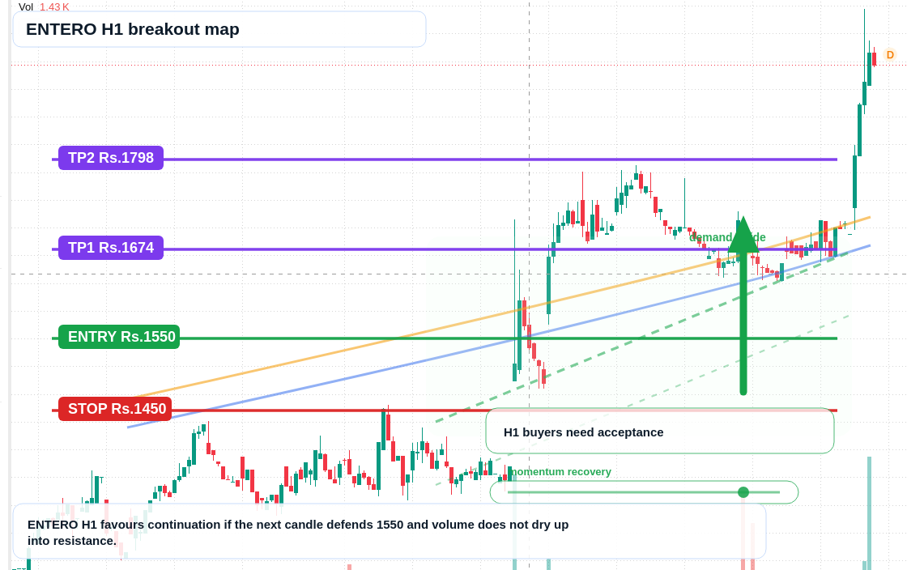Select the TP2 Rs.1798 level label
This screenshot has width=907, height=570.
111,158
